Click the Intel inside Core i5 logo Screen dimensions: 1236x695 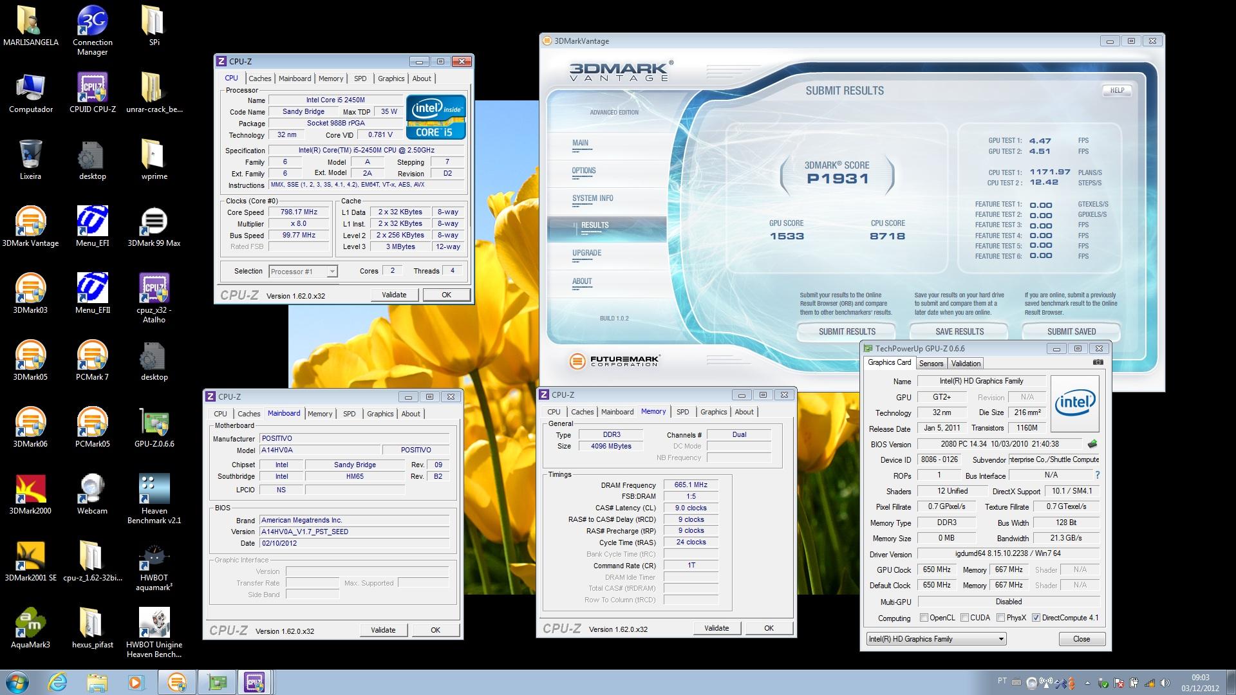tap(436, 116)
